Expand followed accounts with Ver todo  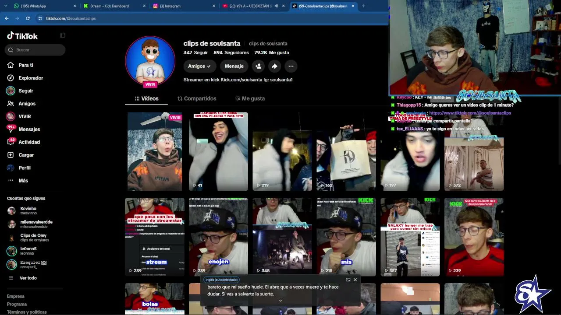28,278
